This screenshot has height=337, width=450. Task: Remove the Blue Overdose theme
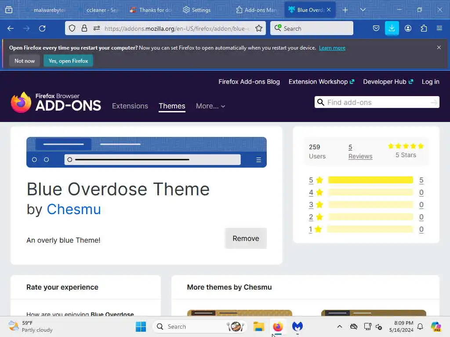(x=246, y=238)
